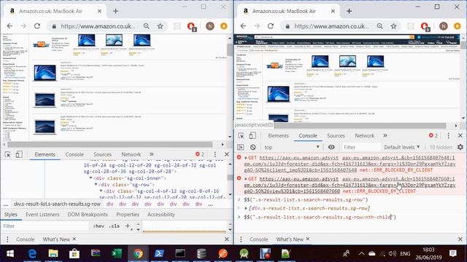This screenshot has width=467, height=262.
Task: Toggle device toolbar in left DevTools
Action: (x=19, y=154)
